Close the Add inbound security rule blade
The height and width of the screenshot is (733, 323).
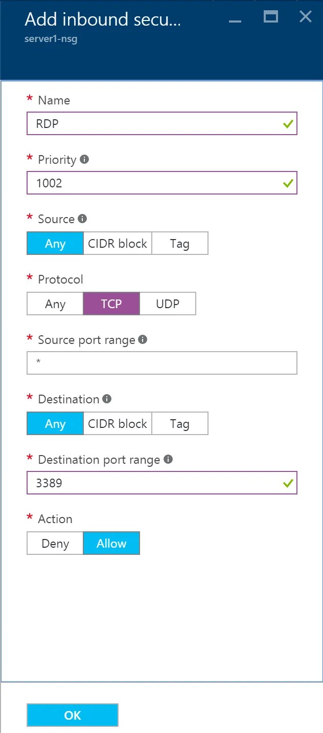[x=306, y=16]
